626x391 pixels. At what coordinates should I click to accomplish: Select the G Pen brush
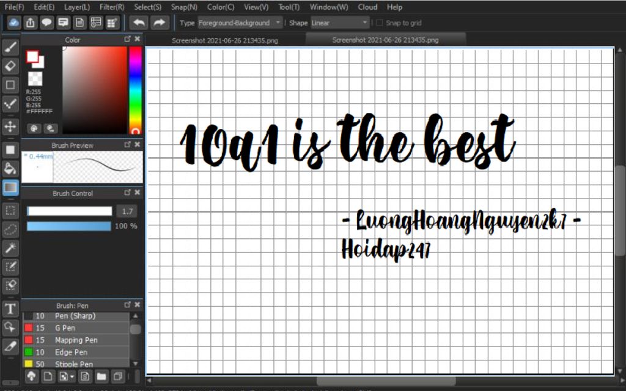[x=76, y=328]
